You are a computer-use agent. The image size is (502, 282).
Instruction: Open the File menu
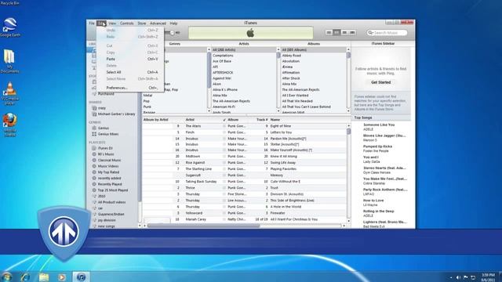92,23
